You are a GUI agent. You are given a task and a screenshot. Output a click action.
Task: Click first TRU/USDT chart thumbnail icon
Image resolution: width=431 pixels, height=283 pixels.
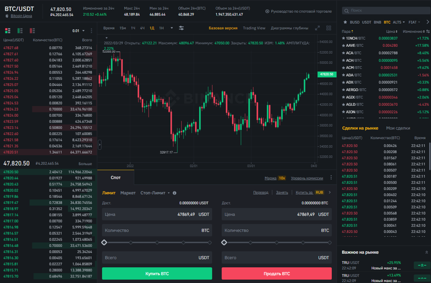[x=422, y=265]
